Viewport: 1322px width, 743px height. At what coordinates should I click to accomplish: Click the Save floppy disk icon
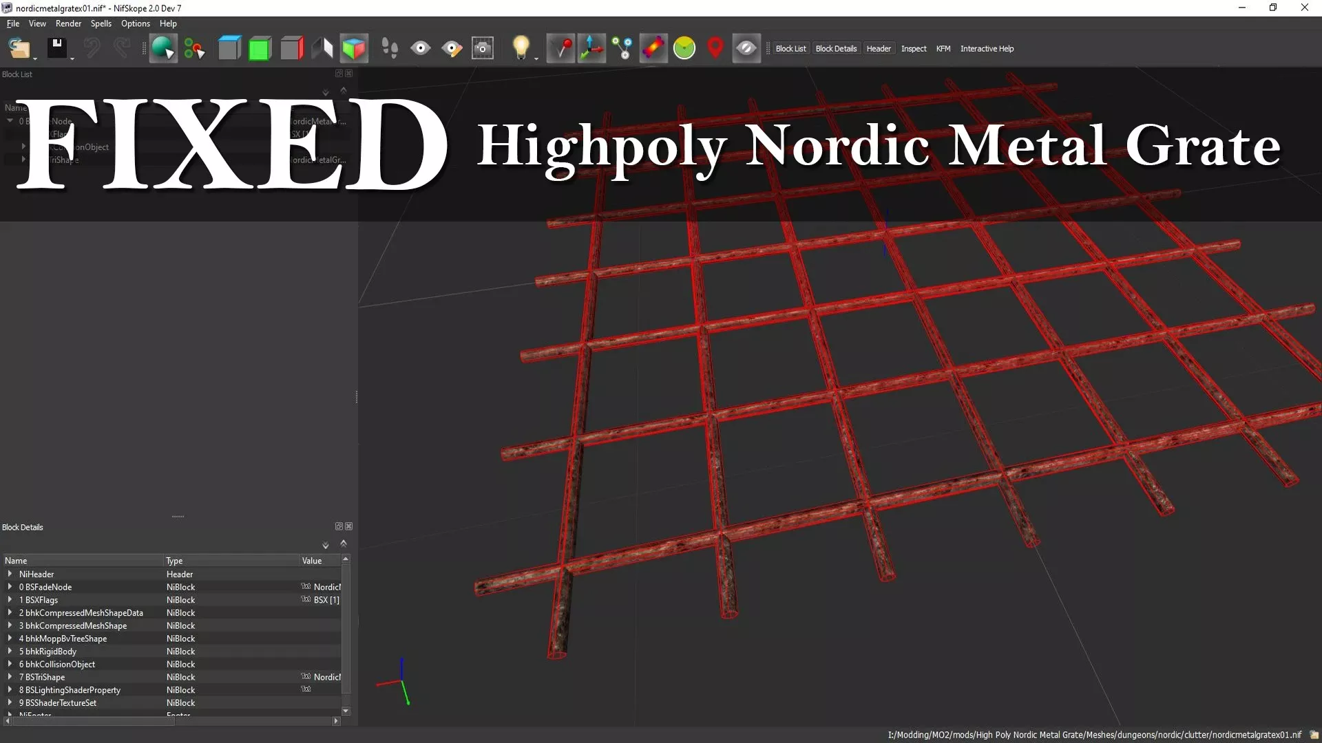coord(56,48)
